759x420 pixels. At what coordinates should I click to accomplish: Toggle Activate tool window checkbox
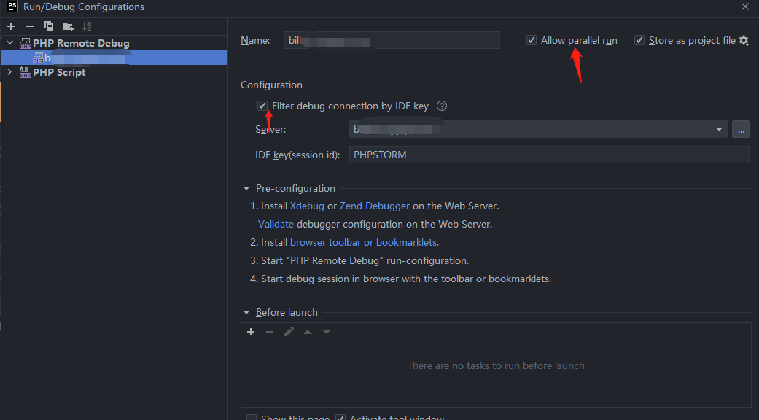pos(340,417)
